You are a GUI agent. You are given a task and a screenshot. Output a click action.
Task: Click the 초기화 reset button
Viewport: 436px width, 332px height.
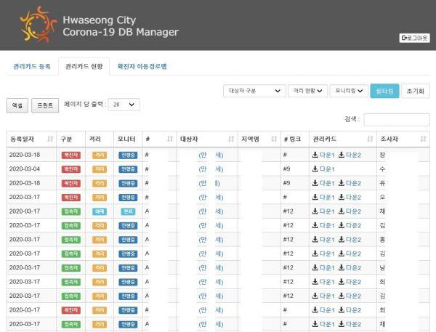tap(415, 91)
